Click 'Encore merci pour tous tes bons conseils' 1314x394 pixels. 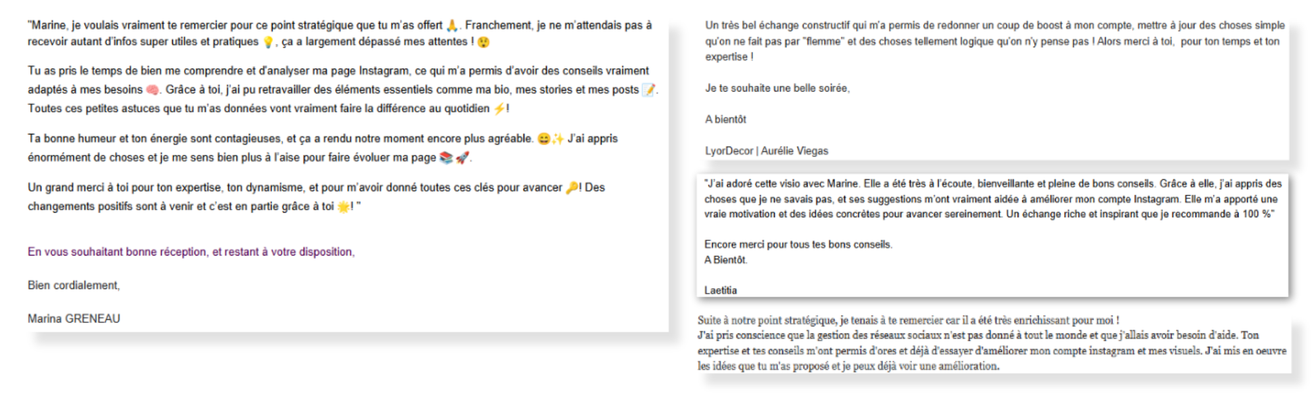(798, 244)
